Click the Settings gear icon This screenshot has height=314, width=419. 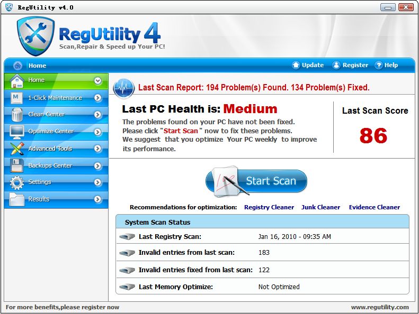click(x=17, y=182)
